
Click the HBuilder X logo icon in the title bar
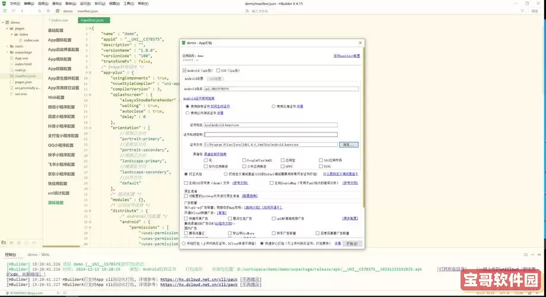click(4, 4)
